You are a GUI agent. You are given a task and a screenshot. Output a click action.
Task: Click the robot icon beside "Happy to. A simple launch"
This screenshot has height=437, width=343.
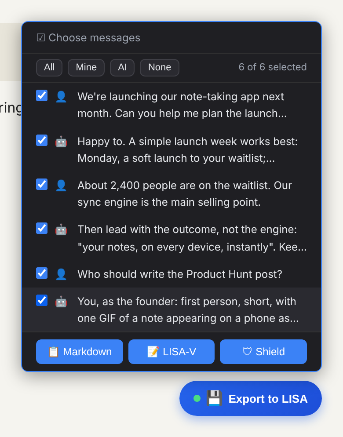pyautogui.click(x=61, y=142)
